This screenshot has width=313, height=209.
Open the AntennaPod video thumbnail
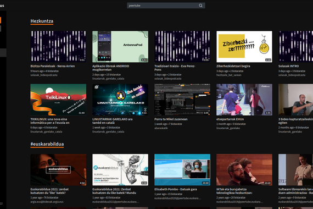120,46
